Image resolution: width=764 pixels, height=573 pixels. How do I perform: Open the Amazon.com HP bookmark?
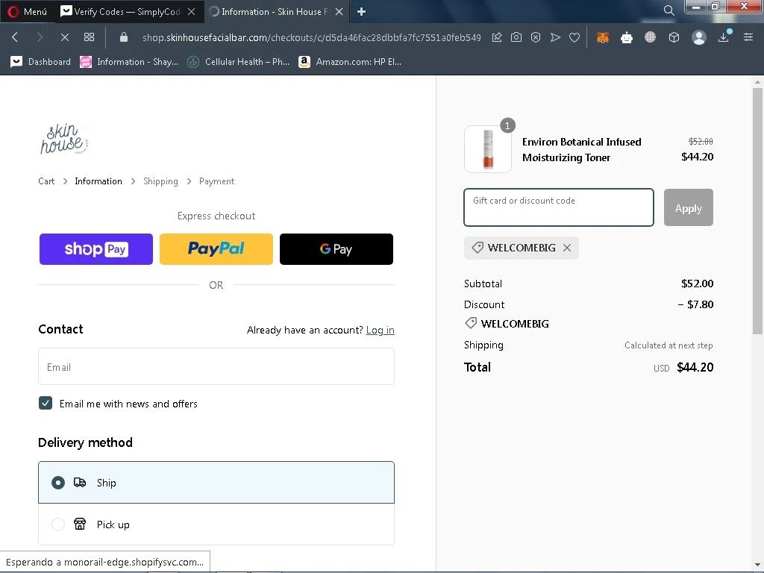(x=350, y=62)
